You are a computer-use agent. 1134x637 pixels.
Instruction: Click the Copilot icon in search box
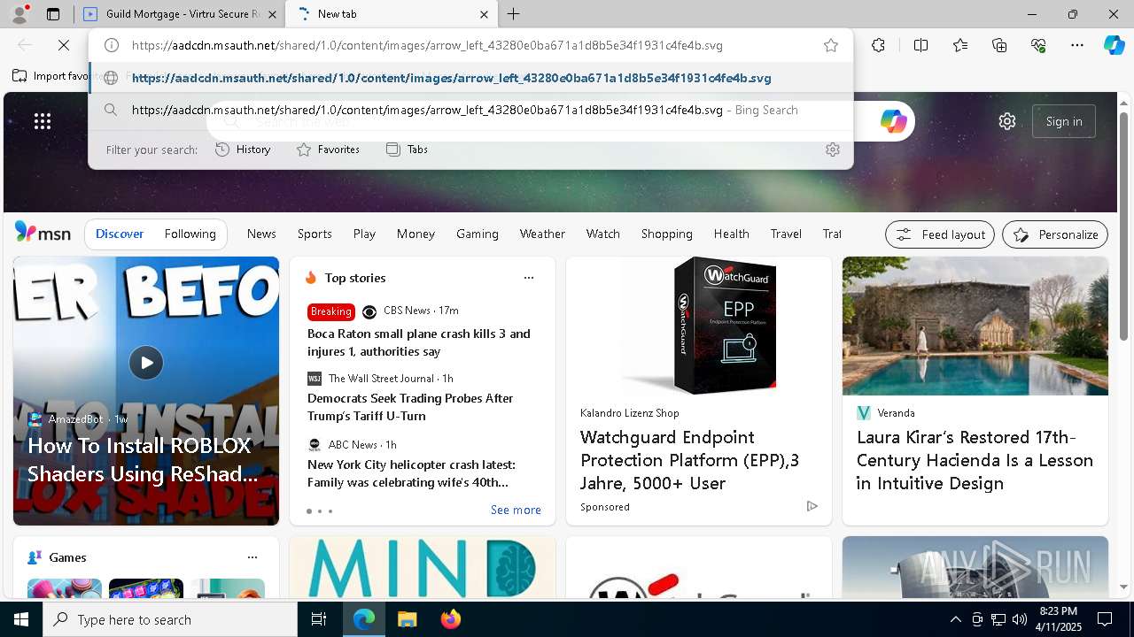[x=893, y=121]
